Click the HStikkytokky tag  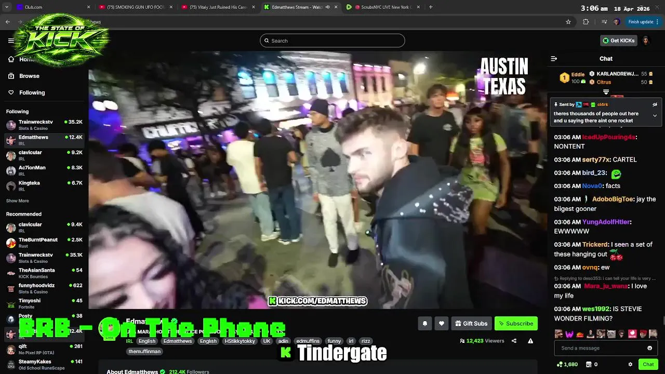click(240, 341)
